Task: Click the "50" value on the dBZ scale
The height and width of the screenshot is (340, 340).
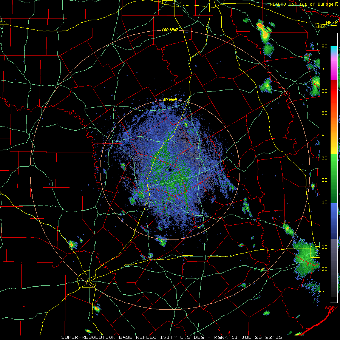Action: (325, 113)
